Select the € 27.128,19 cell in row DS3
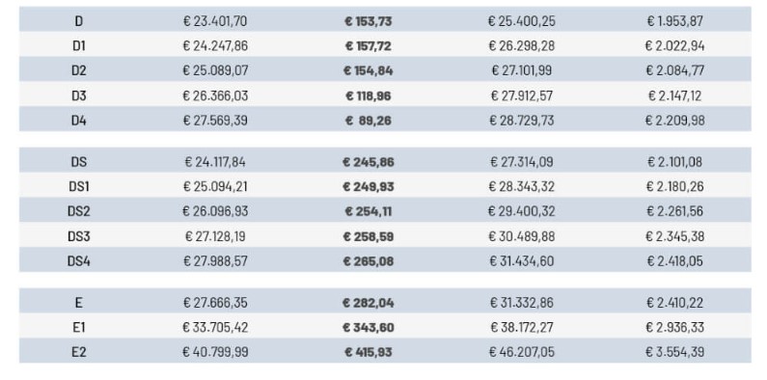767x380 pixels. point(215,236)
